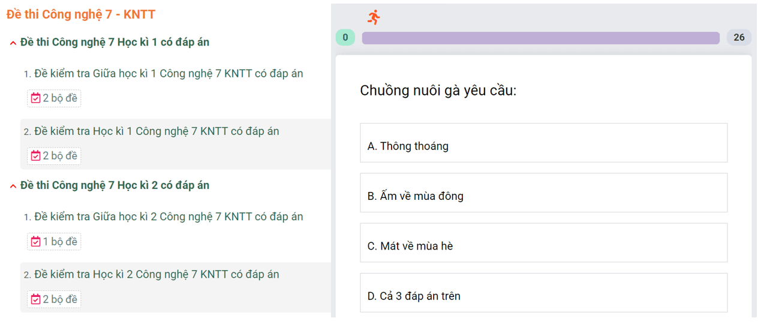Select answer B. Ấm về mùa đông
761x324 pixels.
(543, 193)
